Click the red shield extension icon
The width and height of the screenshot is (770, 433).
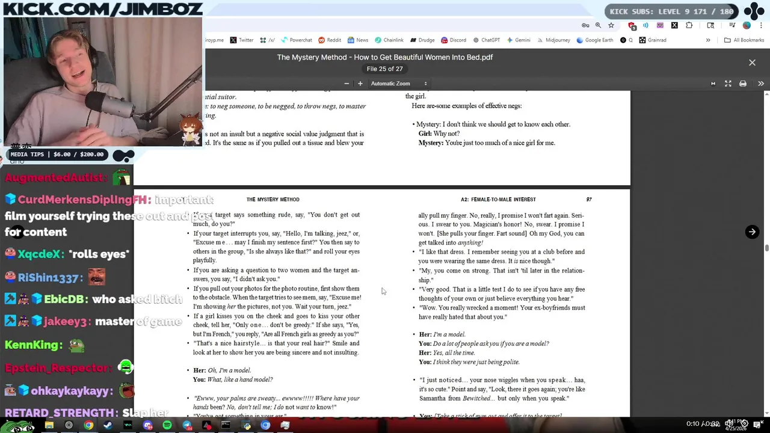tap(632, 25)
